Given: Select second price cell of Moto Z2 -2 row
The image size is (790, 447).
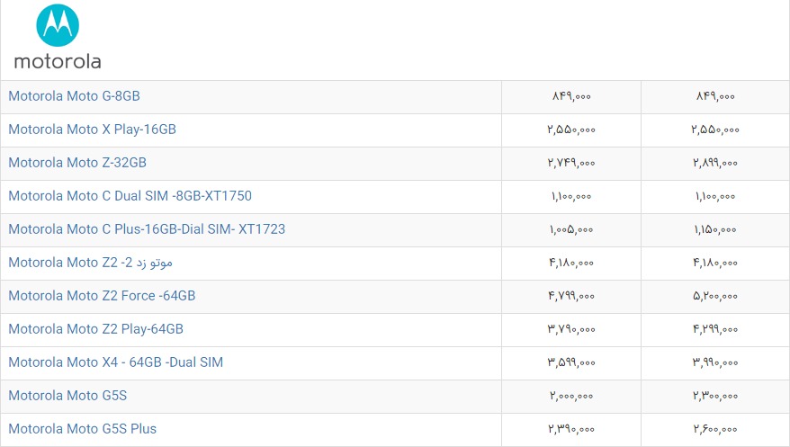Looking at the screenshot, I should point(715,264).
